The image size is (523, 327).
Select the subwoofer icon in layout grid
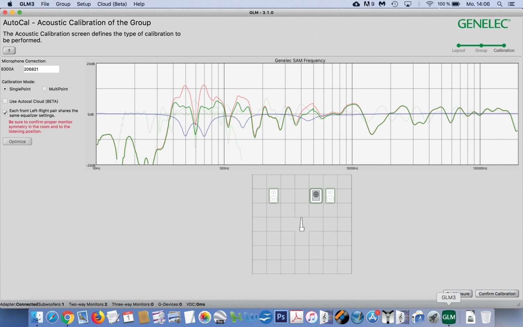316,196
